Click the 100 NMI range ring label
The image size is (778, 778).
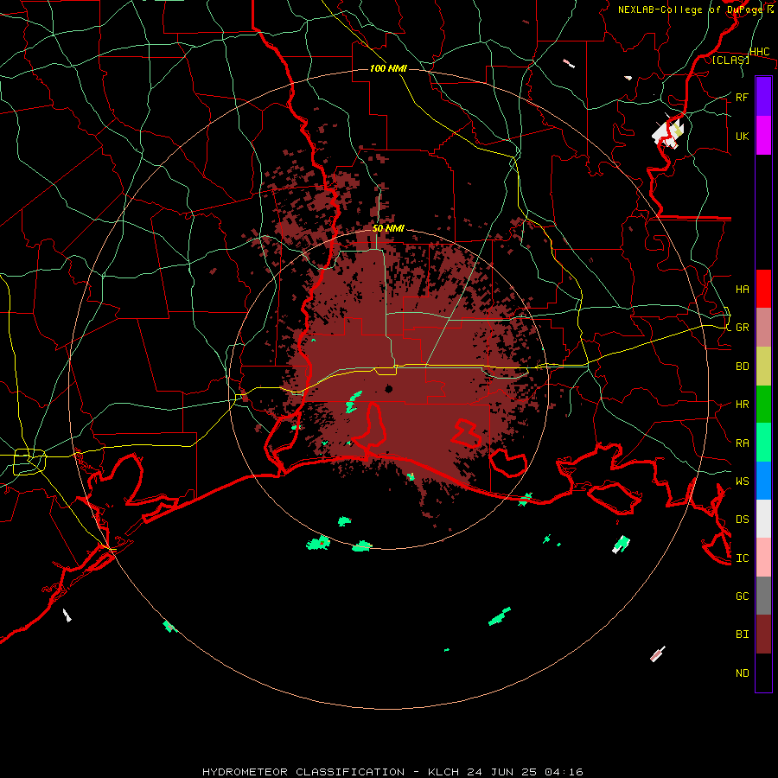pos(388,68)
